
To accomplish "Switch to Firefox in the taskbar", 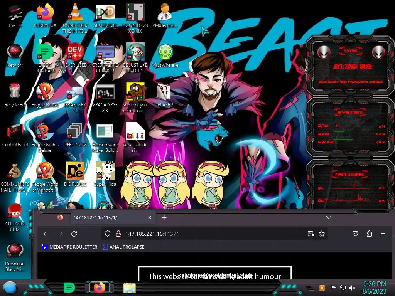I will (100, 288).
